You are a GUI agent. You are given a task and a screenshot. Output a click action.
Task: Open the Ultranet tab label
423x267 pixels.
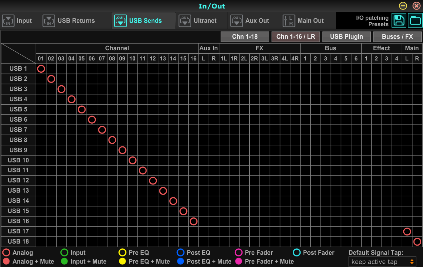click(x=205, y=21)
